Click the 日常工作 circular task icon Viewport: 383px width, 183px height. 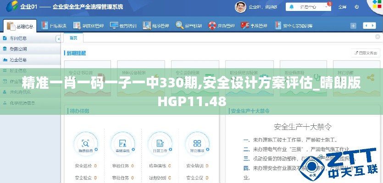tap(160, 144)
